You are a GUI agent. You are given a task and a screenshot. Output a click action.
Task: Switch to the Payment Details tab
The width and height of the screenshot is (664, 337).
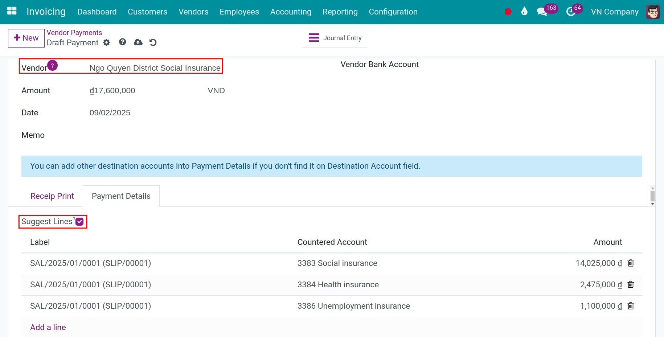coord(121,196)
